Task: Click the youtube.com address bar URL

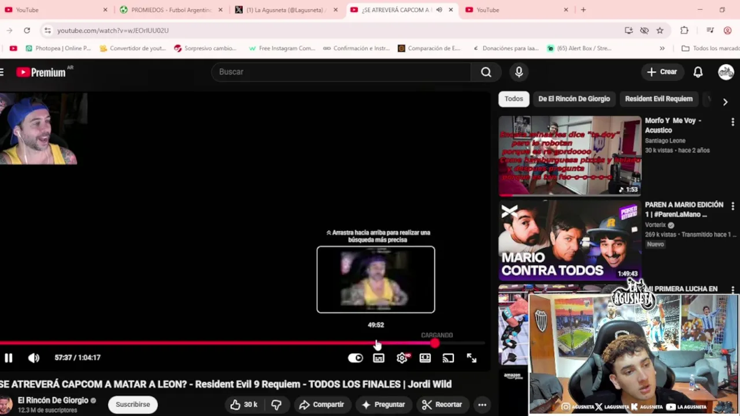Action: (113, 30)
